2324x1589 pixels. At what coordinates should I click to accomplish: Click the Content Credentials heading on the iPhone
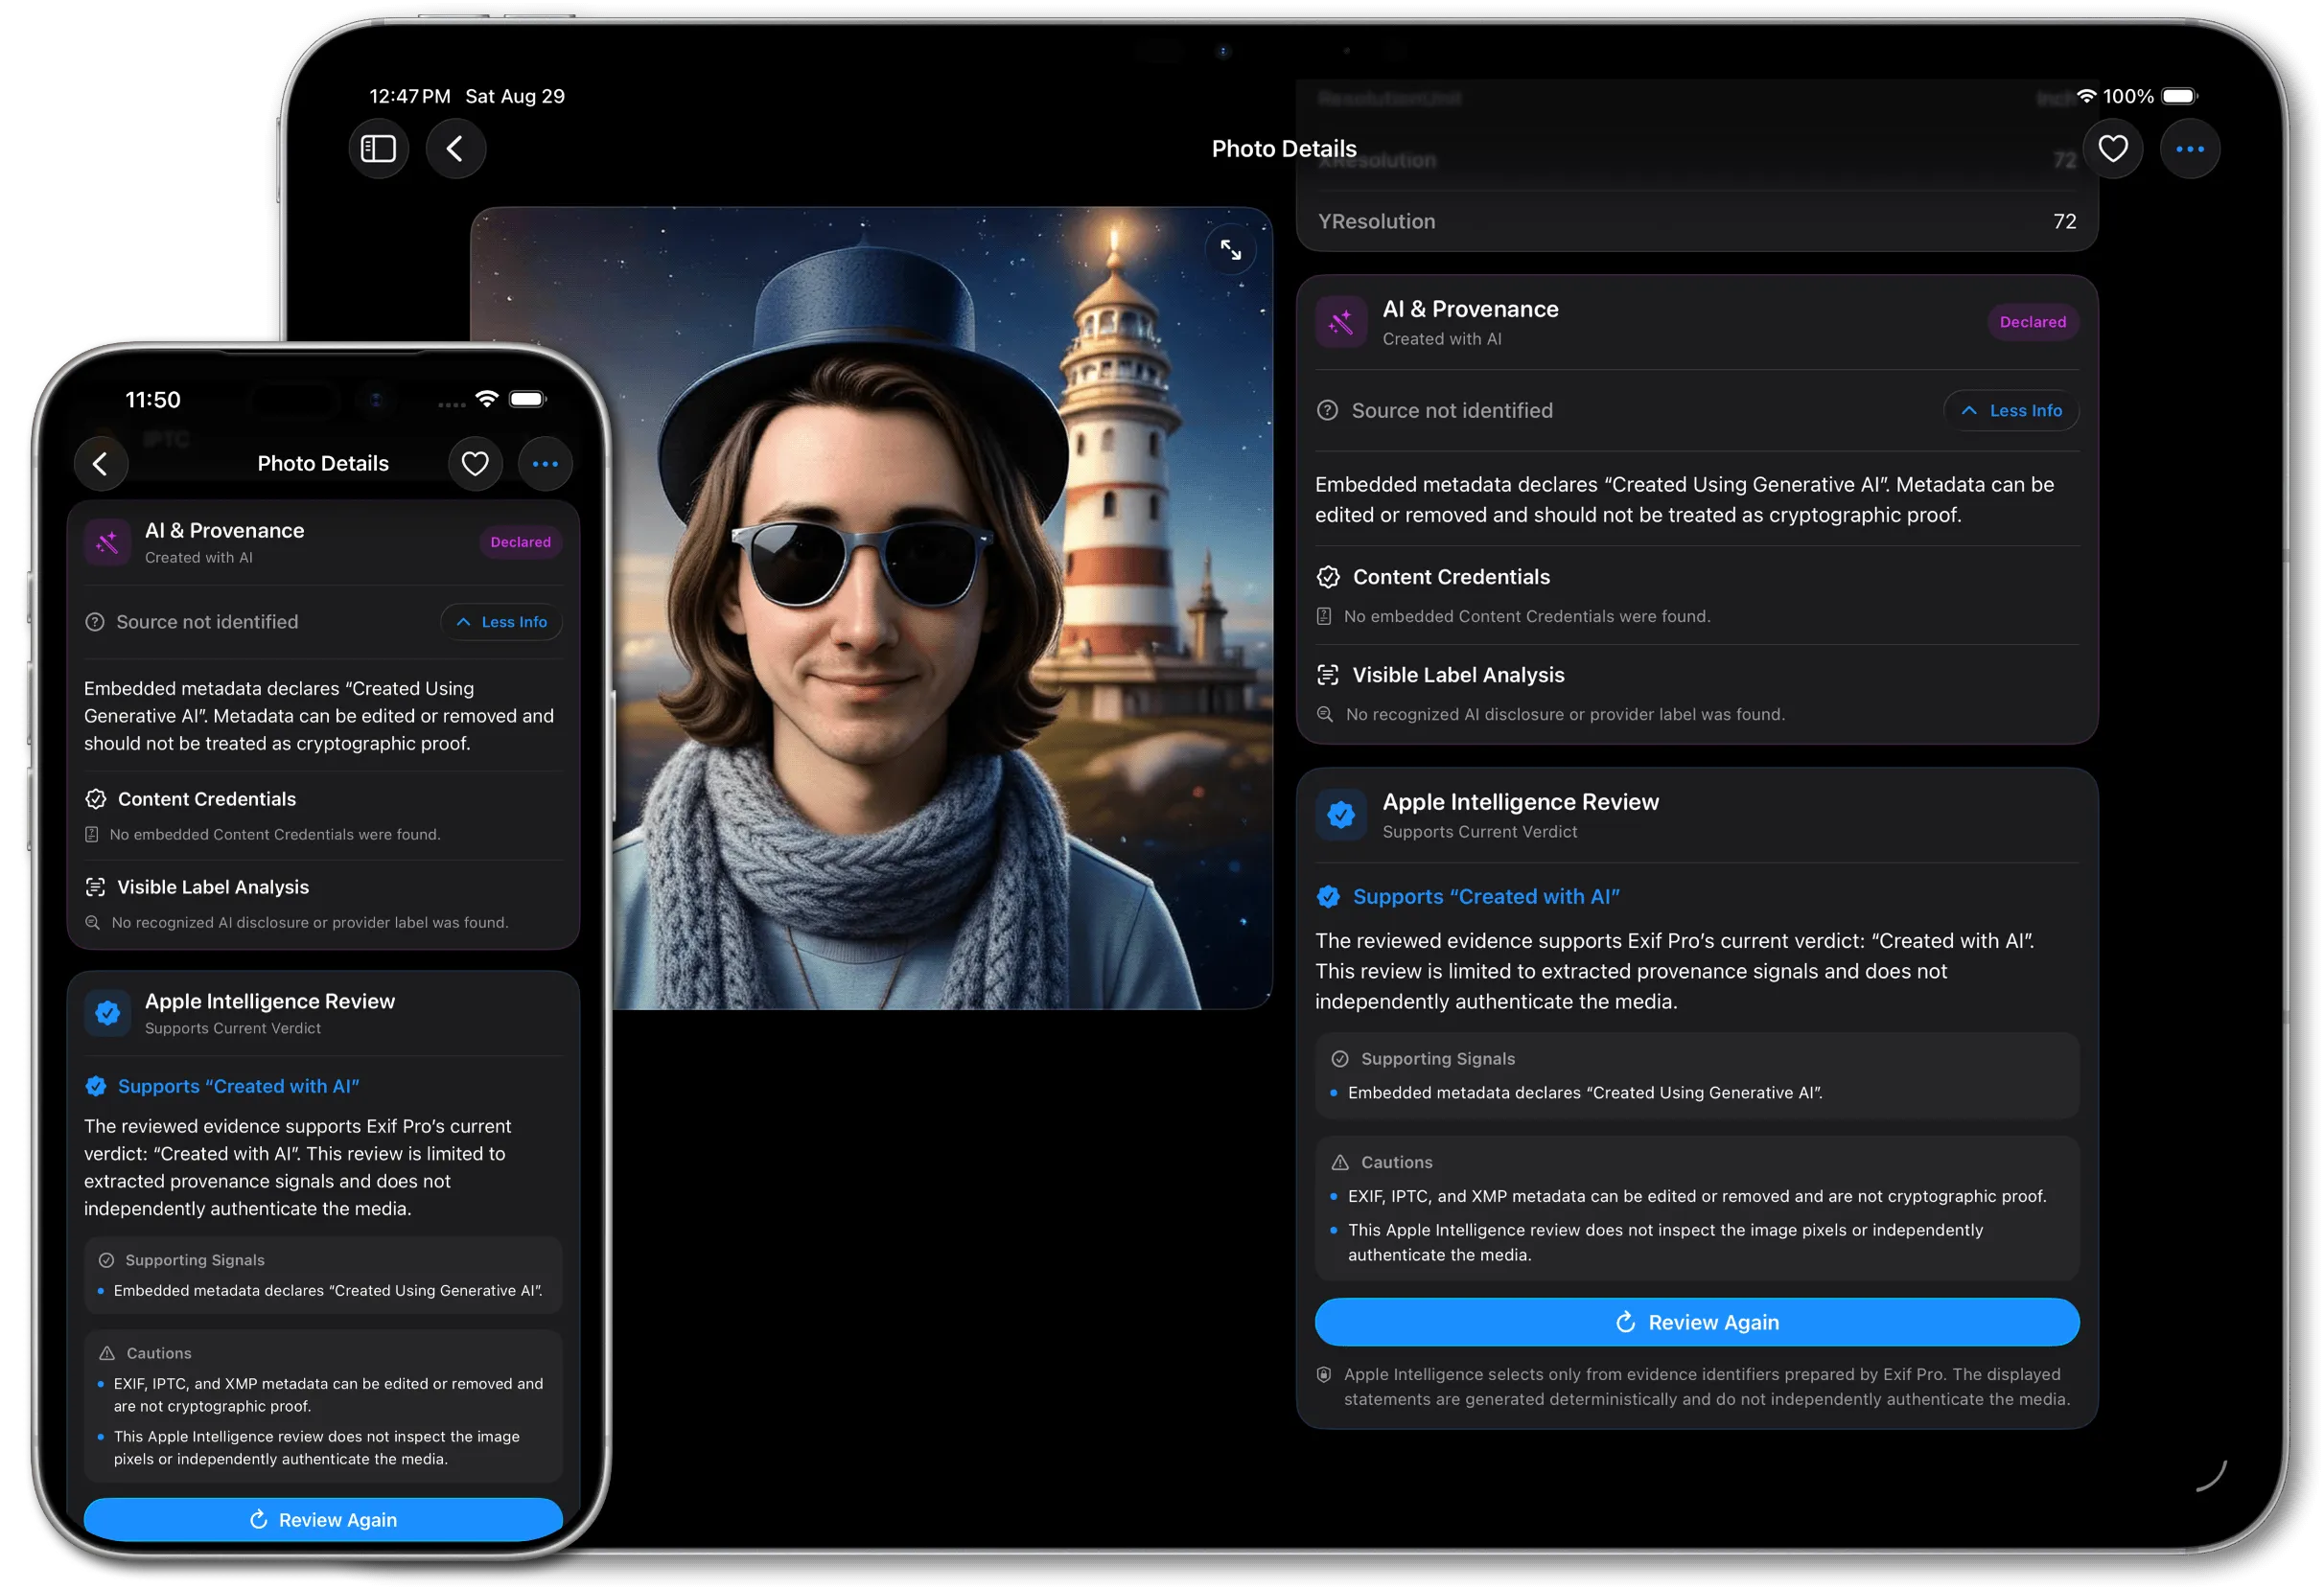207,798
